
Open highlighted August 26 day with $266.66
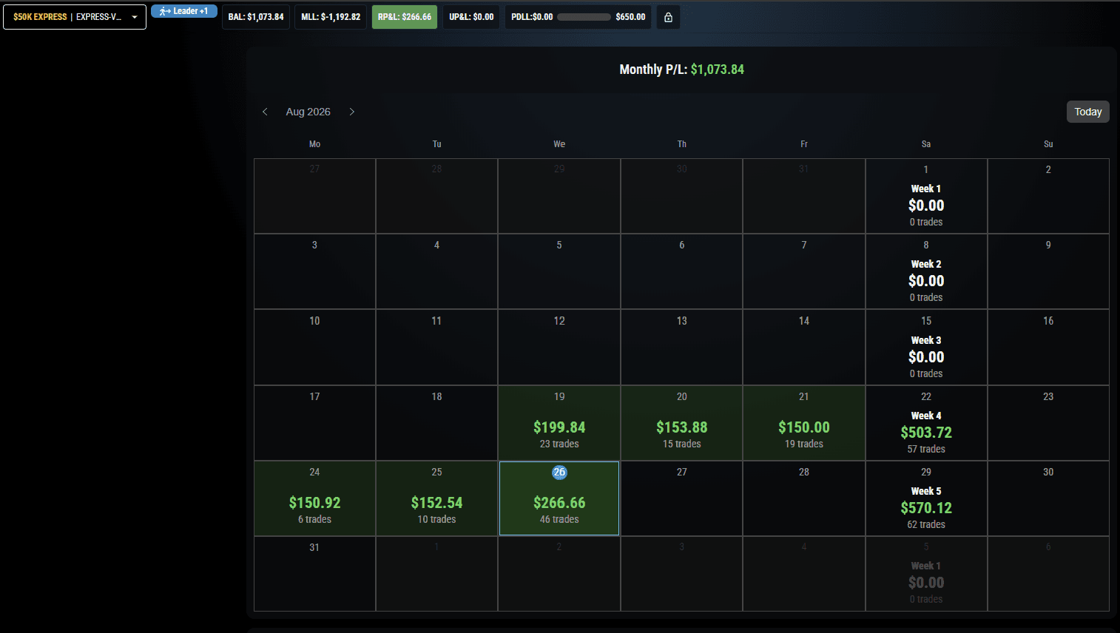[x=559, y=498]
